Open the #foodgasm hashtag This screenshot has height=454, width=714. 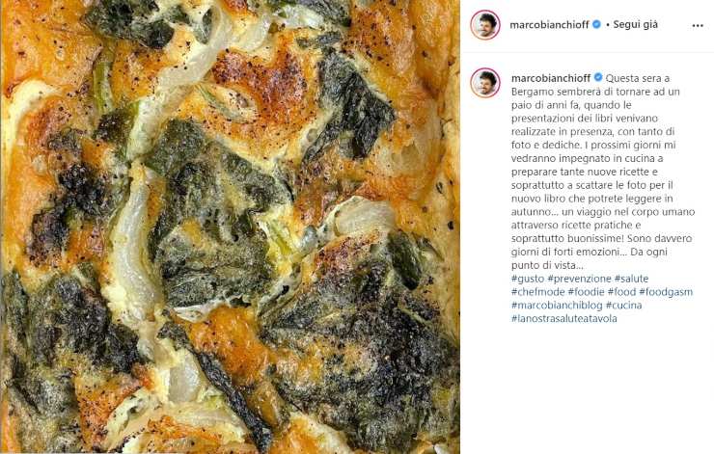[666, 292]
